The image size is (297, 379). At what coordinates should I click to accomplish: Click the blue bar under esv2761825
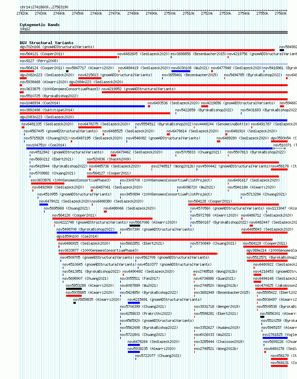275,338
